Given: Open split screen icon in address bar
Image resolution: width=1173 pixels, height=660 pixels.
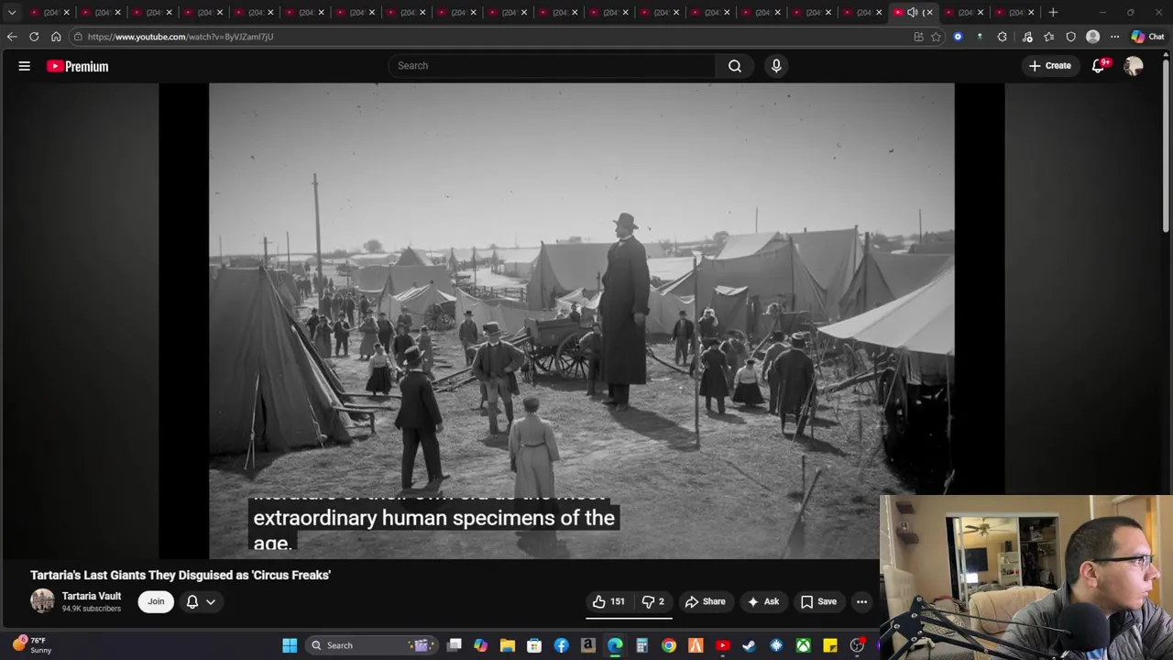Looking at the screenshot, I should coord(918,37).
